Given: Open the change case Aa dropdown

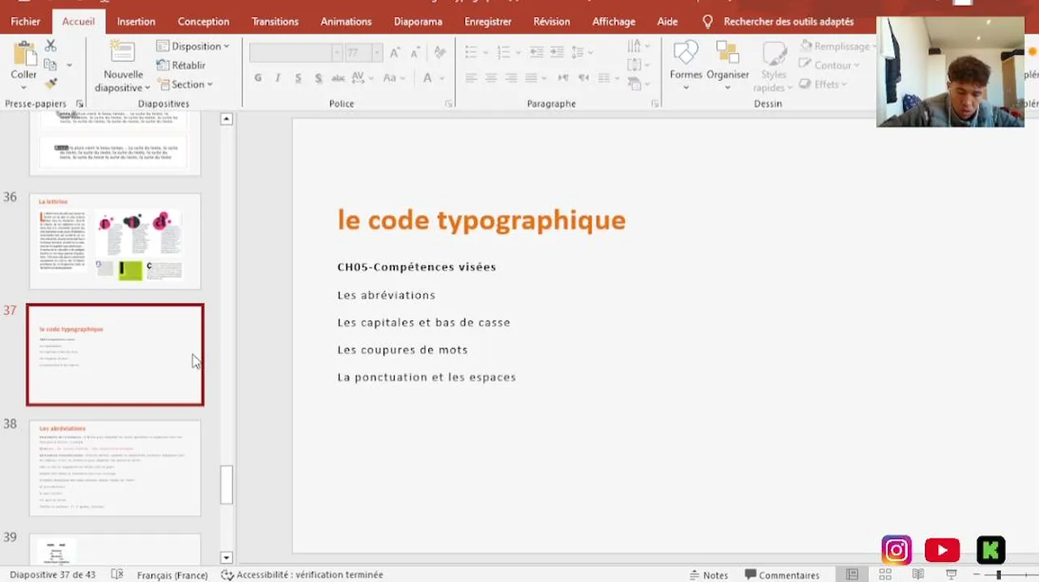Looking at the screenshot, I should (x=394, y=78).
